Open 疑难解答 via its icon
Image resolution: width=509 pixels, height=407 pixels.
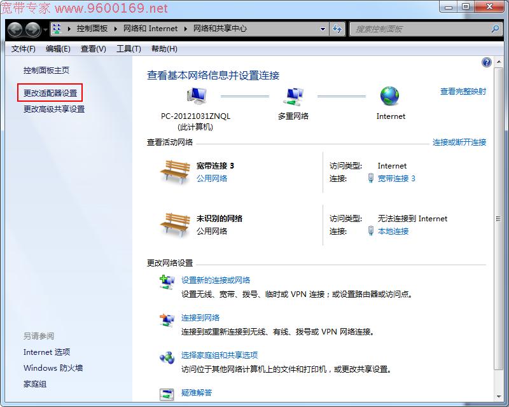[167, 393]
